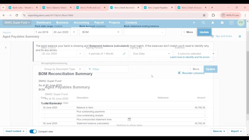Image resolution: width=249 pixels, height=140 pixels.
Task: Open the pack date range dropdown arrow
Action: pos(74,32)
